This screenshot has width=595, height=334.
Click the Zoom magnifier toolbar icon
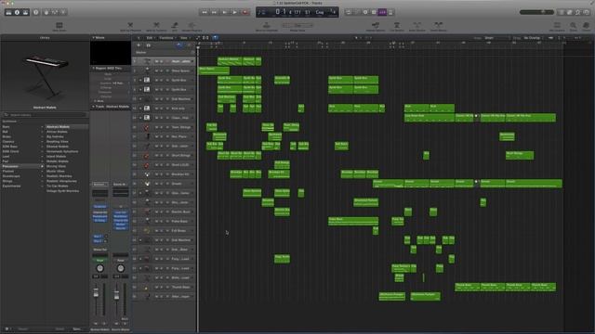point(573,27)
